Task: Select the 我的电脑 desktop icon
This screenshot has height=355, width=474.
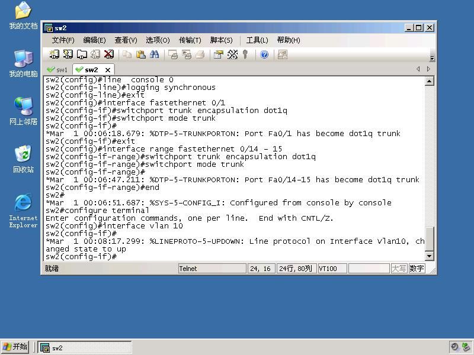Action: point(23,63)
